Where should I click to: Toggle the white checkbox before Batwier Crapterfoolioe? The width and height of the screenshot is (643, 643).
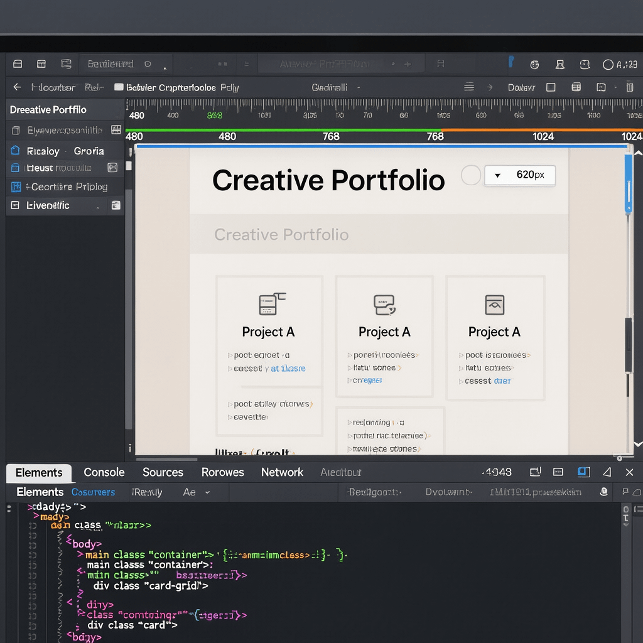tap(119, 88)
